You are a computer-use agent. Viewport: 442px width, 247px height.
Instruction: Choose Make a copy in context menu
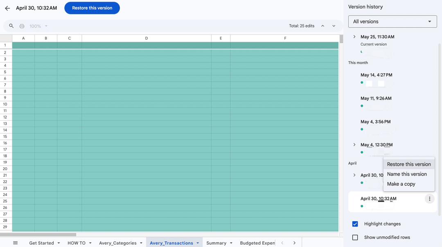pos(409,184)
